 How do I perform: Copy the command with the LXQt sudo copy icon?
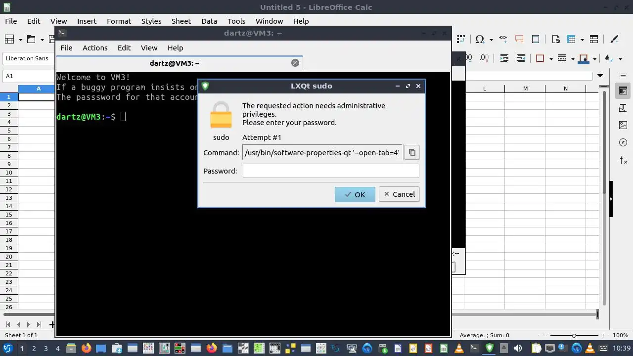pyautogui.click(x=412, y=153)
